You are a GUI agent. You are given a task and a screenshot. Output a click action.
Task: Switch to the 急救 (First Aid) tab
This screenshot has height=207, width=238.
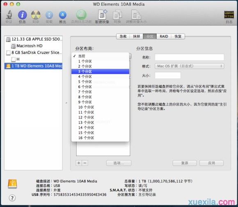[x=123, y=36]
